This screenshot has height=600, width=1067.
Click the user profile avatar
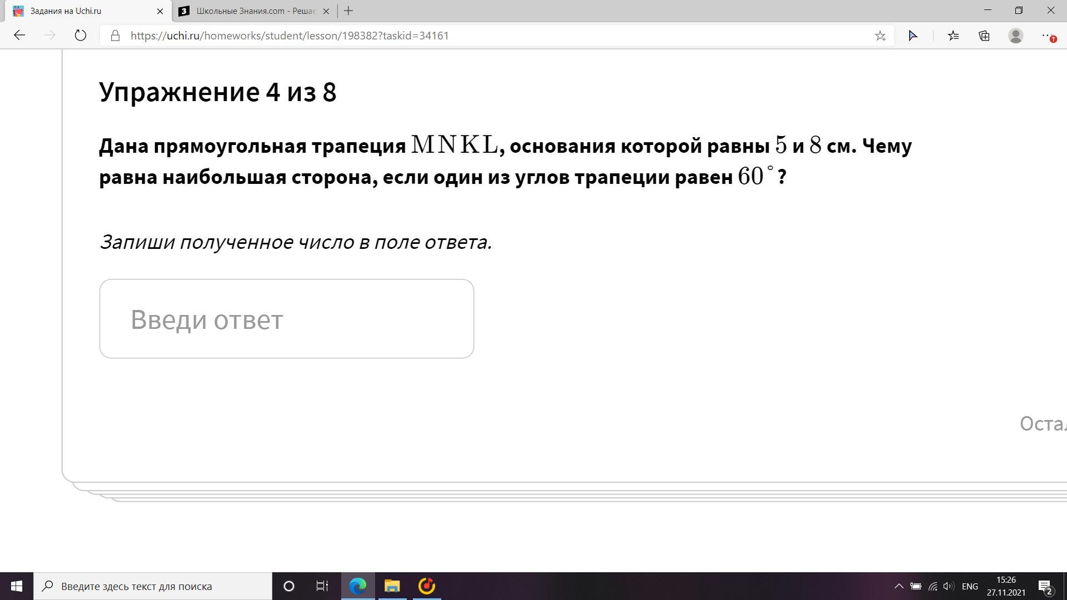1015,36
